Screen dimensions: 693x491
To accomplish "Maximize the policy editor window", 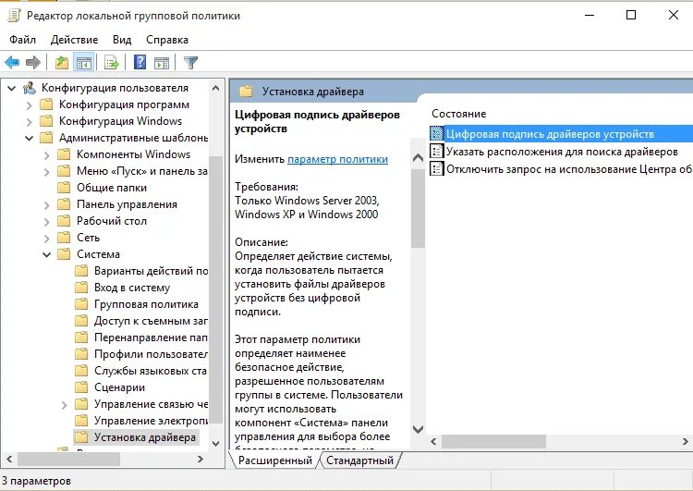I will 631,15.
